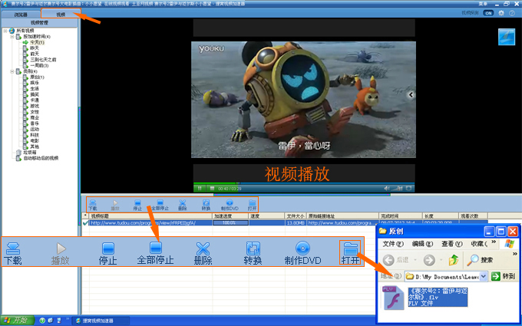Switch to the 浏览器 tab
Screen dimensions: 522x326
[x=21, y=15]
